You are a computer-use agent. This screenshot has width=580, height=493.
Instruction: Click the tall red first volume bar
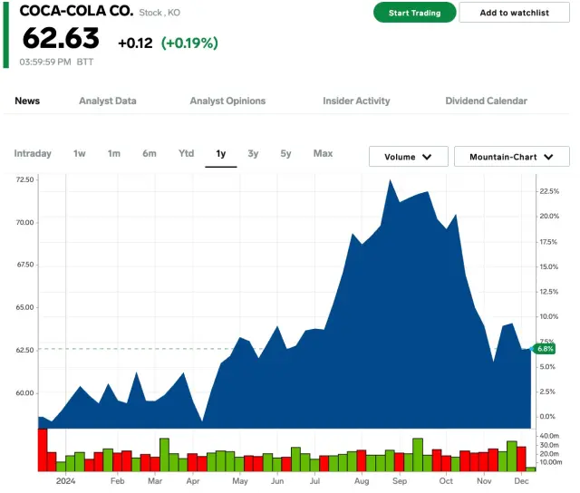[43, 449]
